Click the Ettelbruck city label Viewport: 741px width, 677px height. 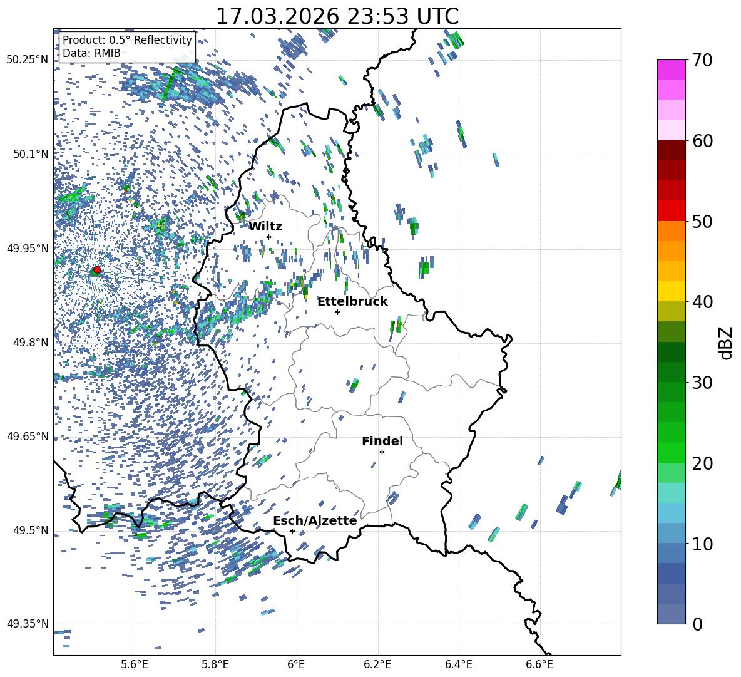pyautogui.click(x=352, y=301)
